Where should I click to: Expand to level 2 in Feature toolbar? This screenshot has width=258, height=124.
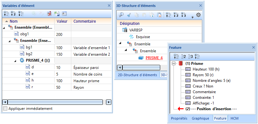pos(184,57)
